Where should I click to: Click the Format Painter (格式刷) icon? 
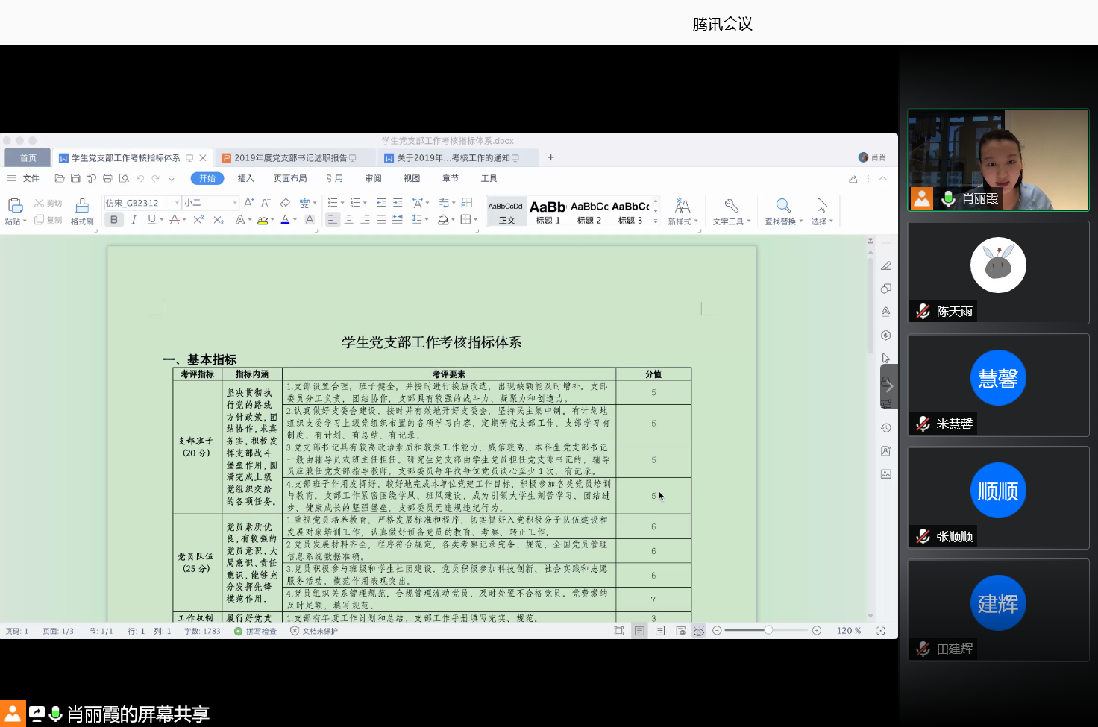pyautogui.click(x=82, y=206)
